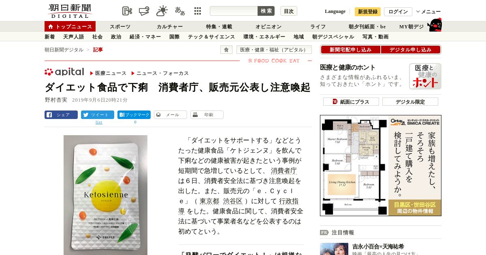Select the テック＆サイエンス submenu item
This screenshot has width=486, height=255.
(x=211, y=37)
